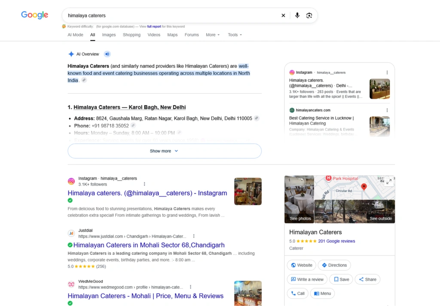Screen dimensions: 440x306
Task: Start voice search with microphone icon
Action: (297, 15)
